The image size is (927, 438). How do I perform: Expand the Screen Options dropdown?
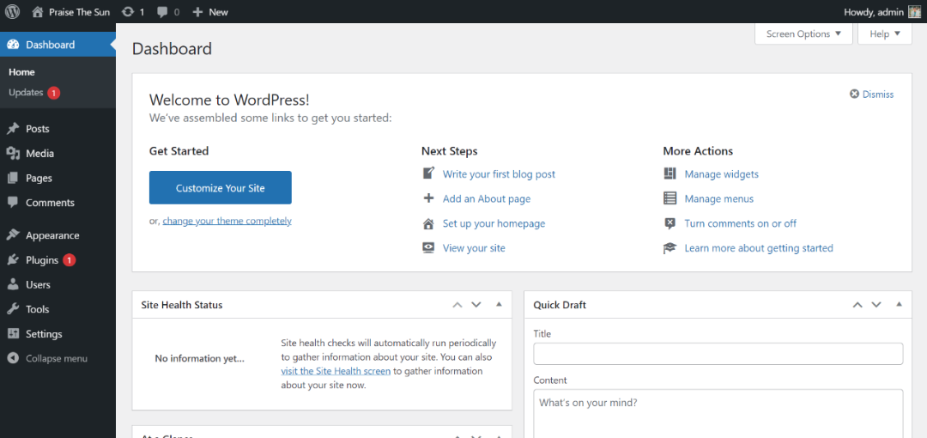tap(803, 34)
